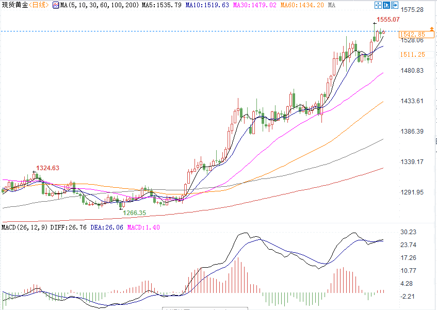Click the DEA:26.06 blue label
The height and width of the screenshot is (310, 437).
107,227
